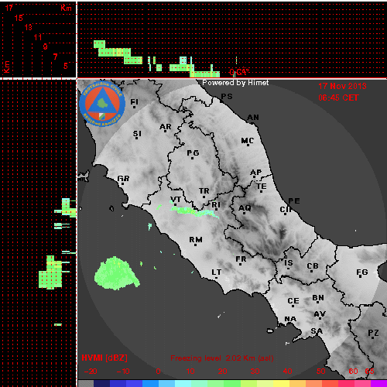The width and height of the screenshot is (387, 387).
Task: Click the 'SI' city label
Action: pos(137,134)
